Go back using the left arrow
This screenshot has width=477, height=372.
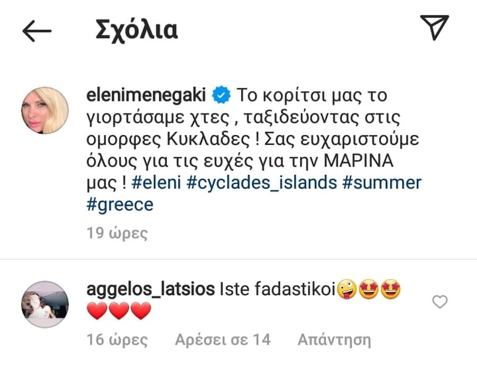tap(37, 31)
